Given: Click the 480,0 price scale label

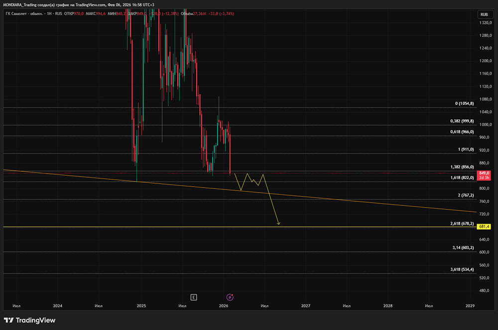Looking at the screenshot, I should pyautogui.click(x=486, y=290).
